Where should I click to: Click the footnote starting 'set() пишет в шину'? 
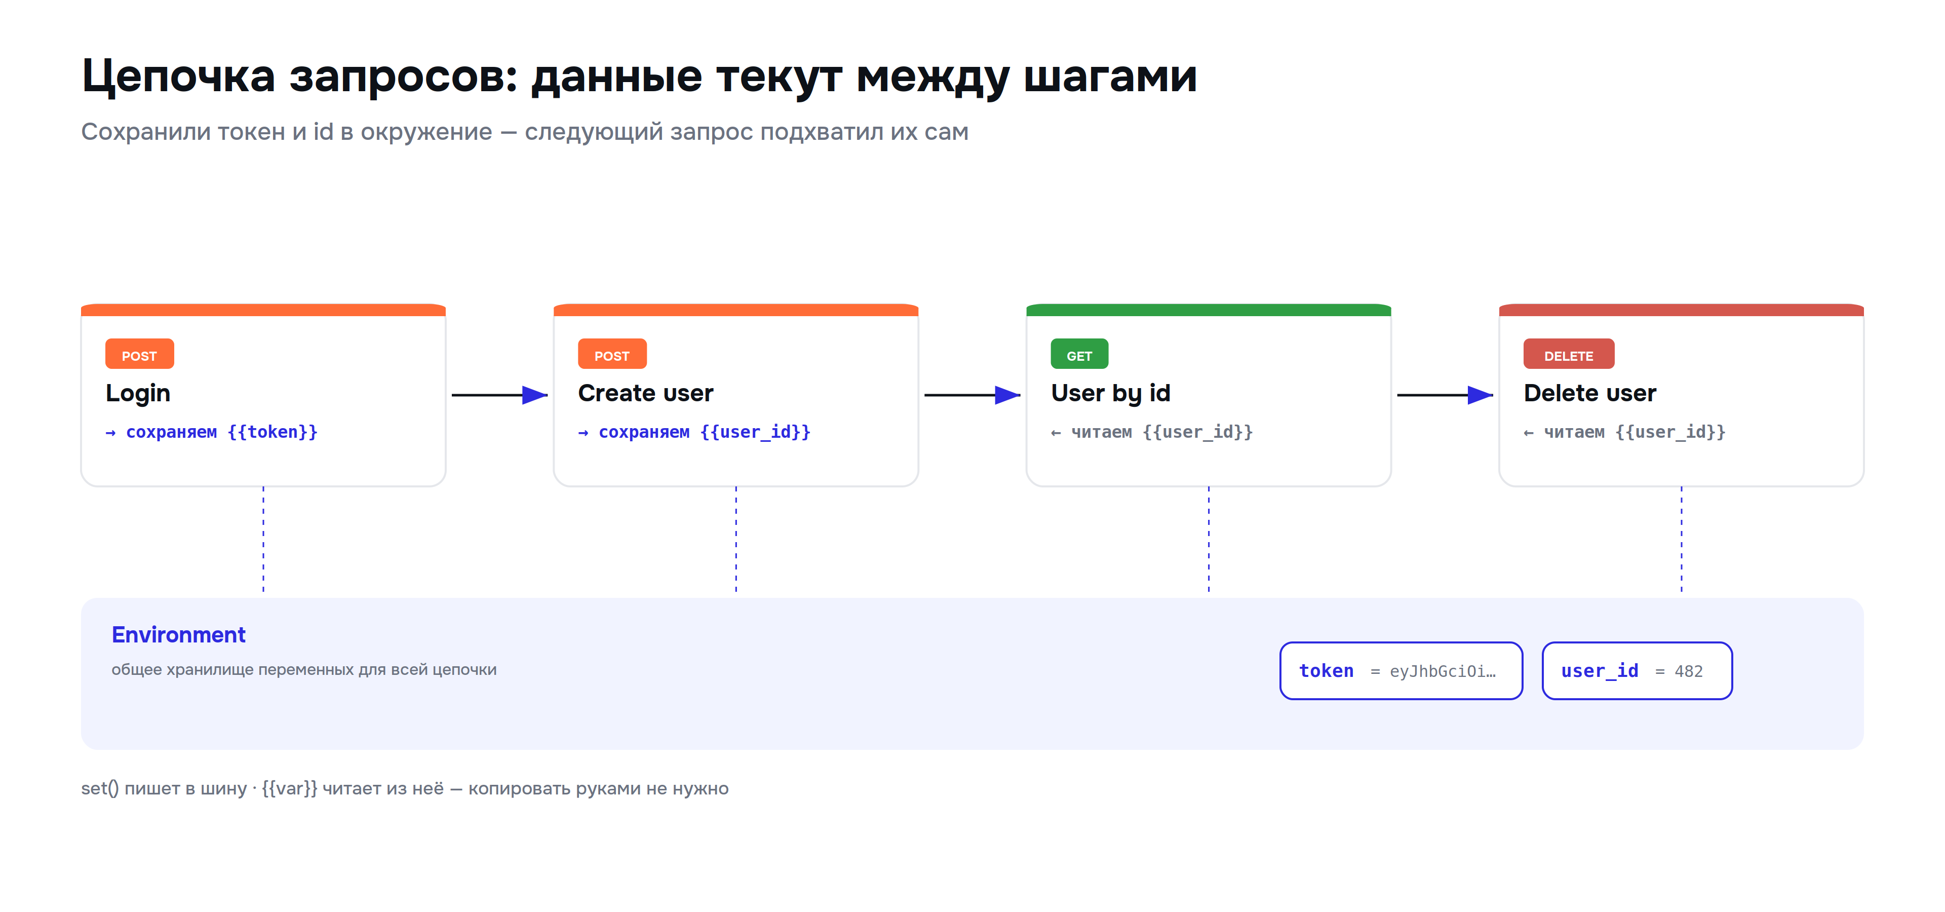[405, 789]
